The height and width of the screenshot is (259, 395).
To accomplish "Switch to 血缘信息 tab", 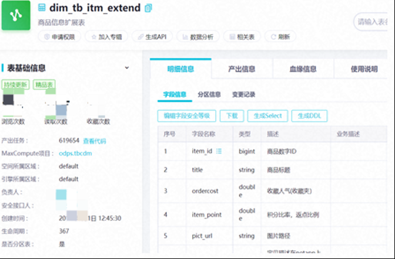I will [303, 69].
